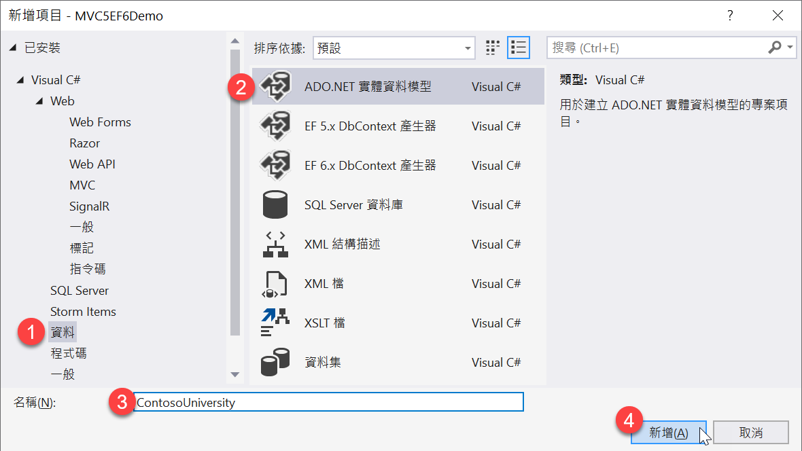Select Web API category
The image size is (802, 451).
click(92, 164)
